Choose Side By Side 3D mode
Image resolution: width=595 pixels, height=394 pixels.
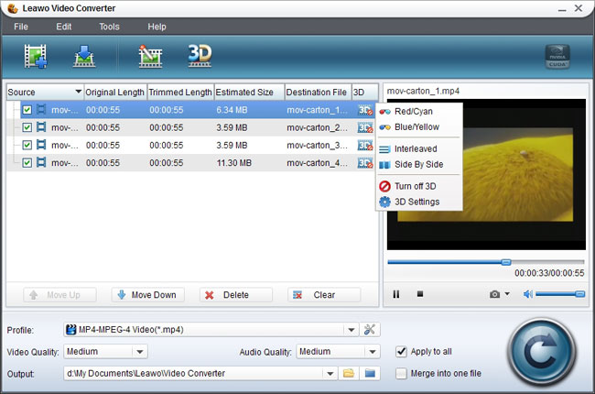pos(419,165)
